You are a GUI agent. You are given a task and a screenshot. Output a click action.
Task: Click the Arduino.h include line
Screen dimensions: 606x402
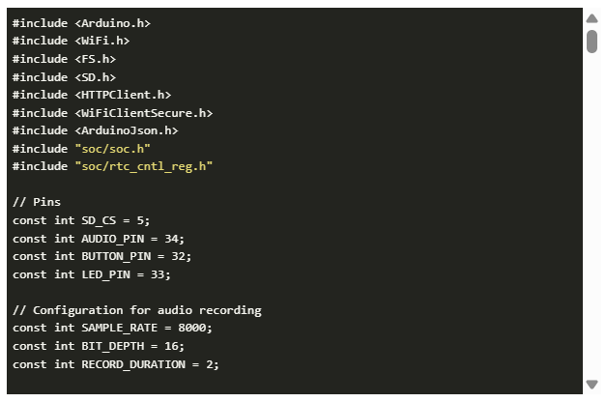(81, 23)
